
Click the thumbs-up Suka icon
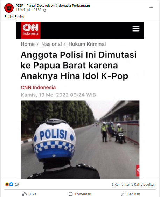[x=25, y=194]
